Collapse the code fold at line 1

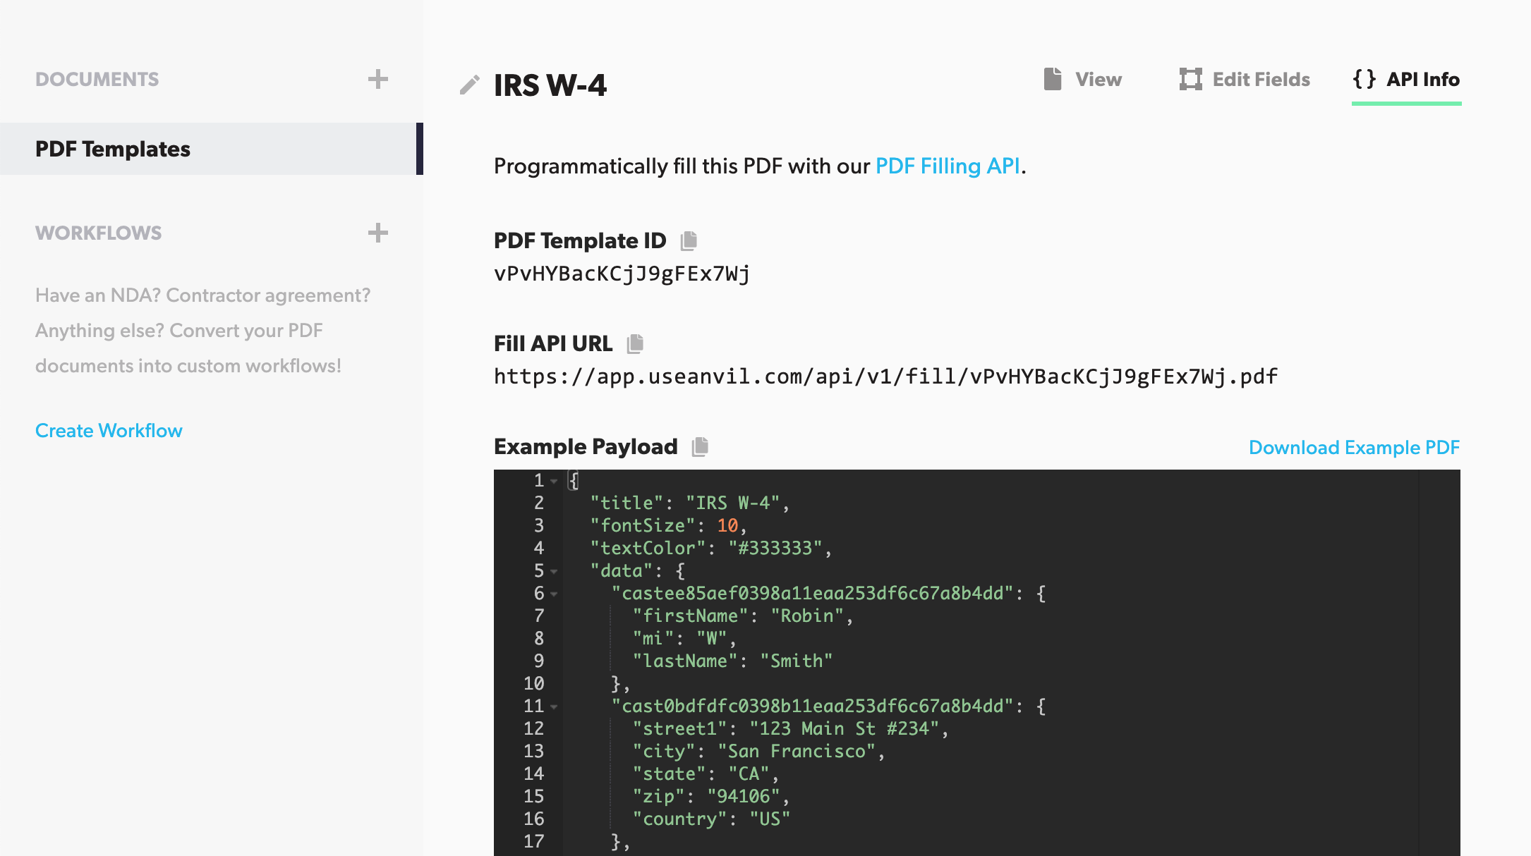point(555,482)
